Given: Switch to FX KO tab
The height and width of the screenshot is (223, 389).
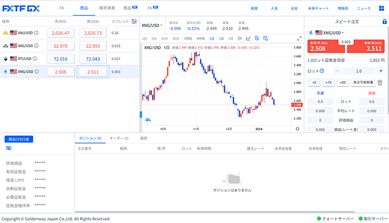Looking at the screenshot, I should 153,8.
